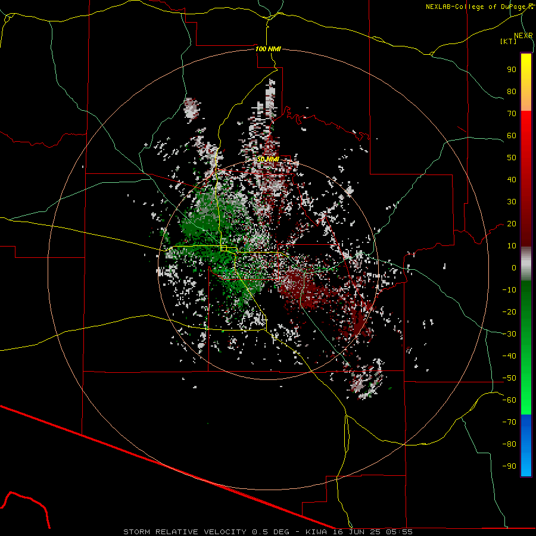Select the -30 value on velocity scale
536x536 pixels.
(x=509, y=334)
